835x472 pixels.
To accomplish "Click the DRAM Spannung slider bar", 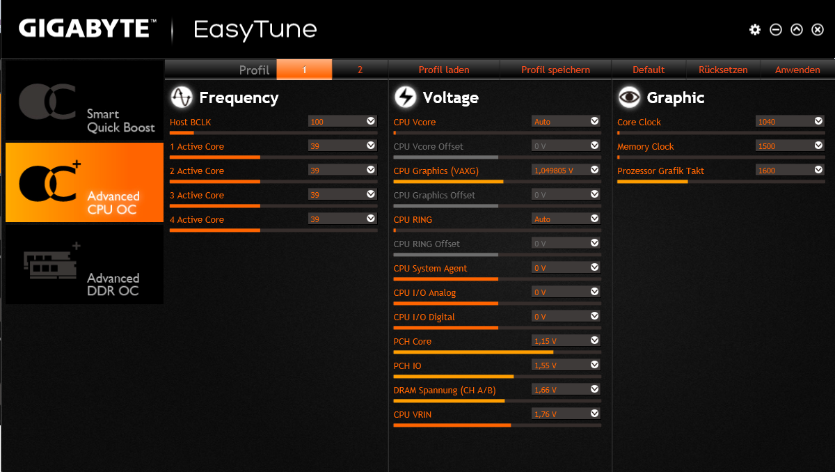I will click(x=497, y=400).
